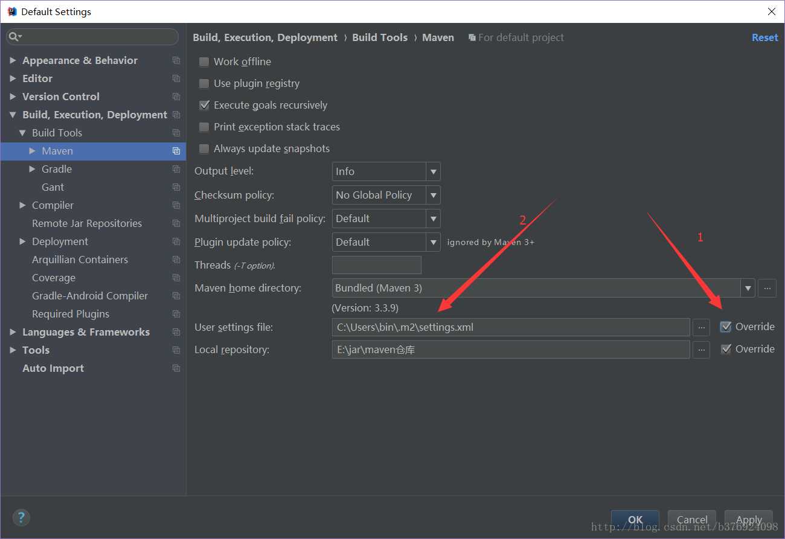Select Gant in the settings tree
Viewport: 785px width, 539px height.
pyautogui.click(x=53, y=187)
